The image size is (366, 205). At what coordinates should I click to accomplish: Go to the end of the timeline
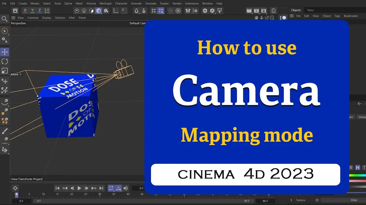(101, 188)
